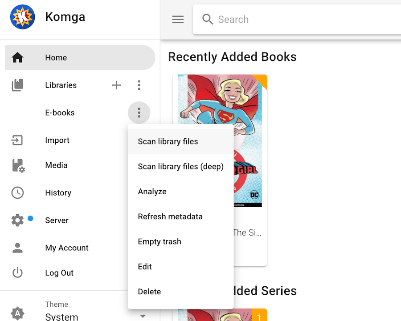Screen dimensions: 401x321
Task: Open History using the clock icon
Action: point(17,193)
